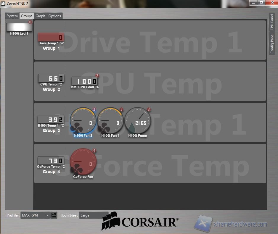Select the Intel CPU Load readout
278x234 pixels.
click(x=85, y=81)
